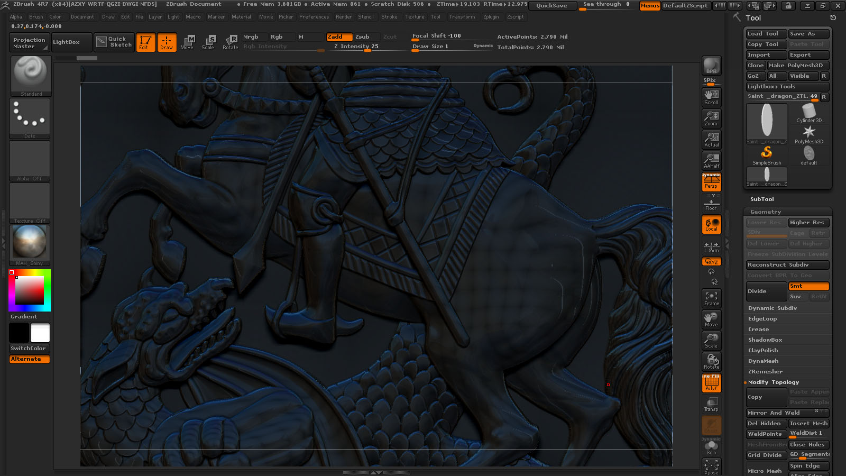Activate the AAHalf view icon
This screenshot has width=846, height=476.
click(x=711, y=160)
